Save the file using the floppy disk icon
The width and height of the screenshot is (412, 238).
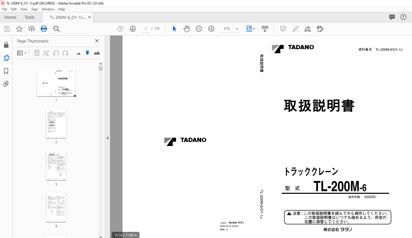click(x=7, y=29)
